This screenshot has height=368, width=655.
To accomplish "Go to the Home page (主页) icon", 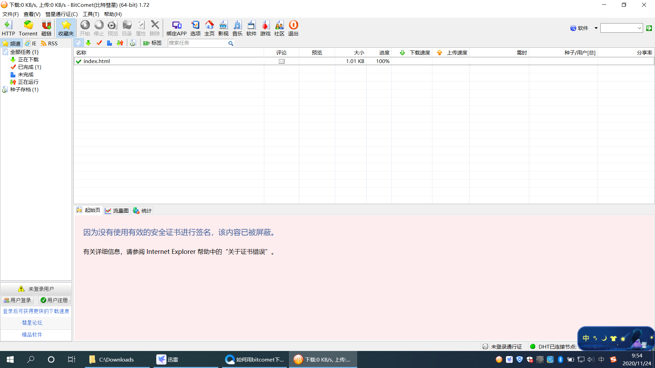I will (x=209, y=28).
